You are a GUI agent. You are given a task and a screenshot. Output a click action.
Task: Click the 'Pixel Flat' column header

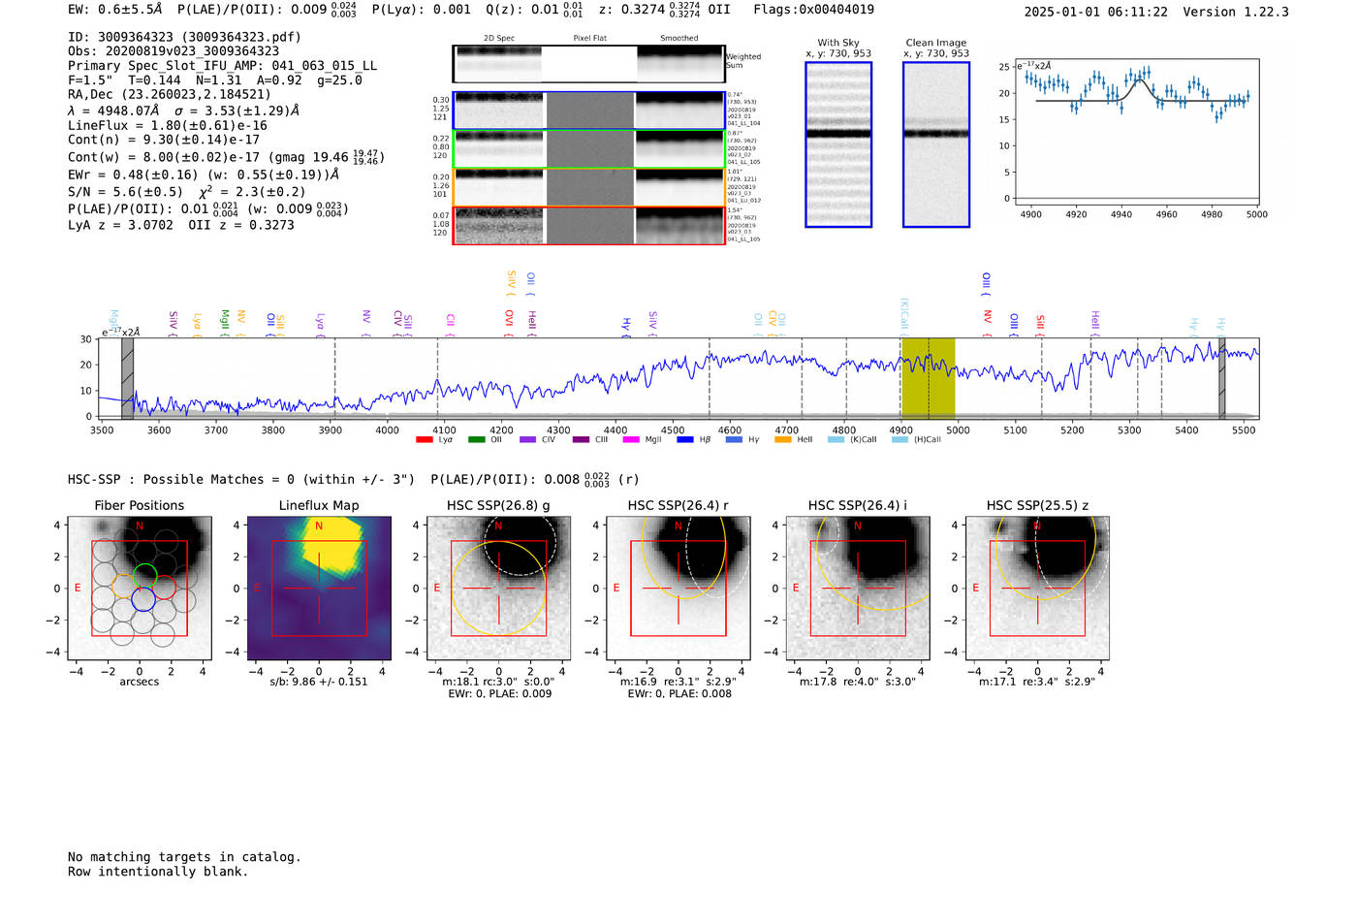click(589, 39)
